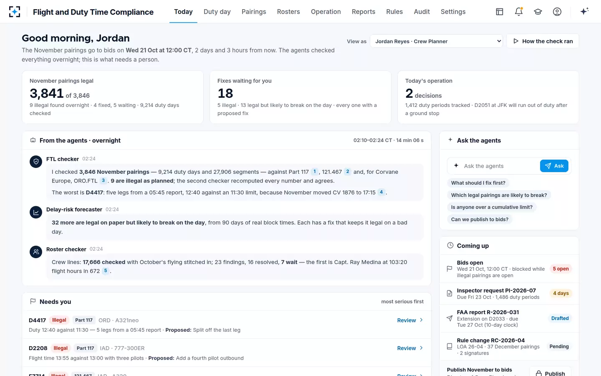Open the Rosters tab

coord(288,12)
